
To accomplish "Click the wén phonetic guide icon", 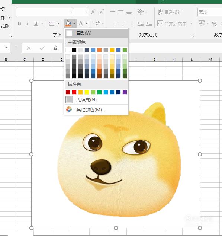I will (97, 23).
